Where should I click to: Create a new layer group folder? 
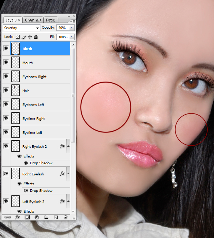[46, 217]
